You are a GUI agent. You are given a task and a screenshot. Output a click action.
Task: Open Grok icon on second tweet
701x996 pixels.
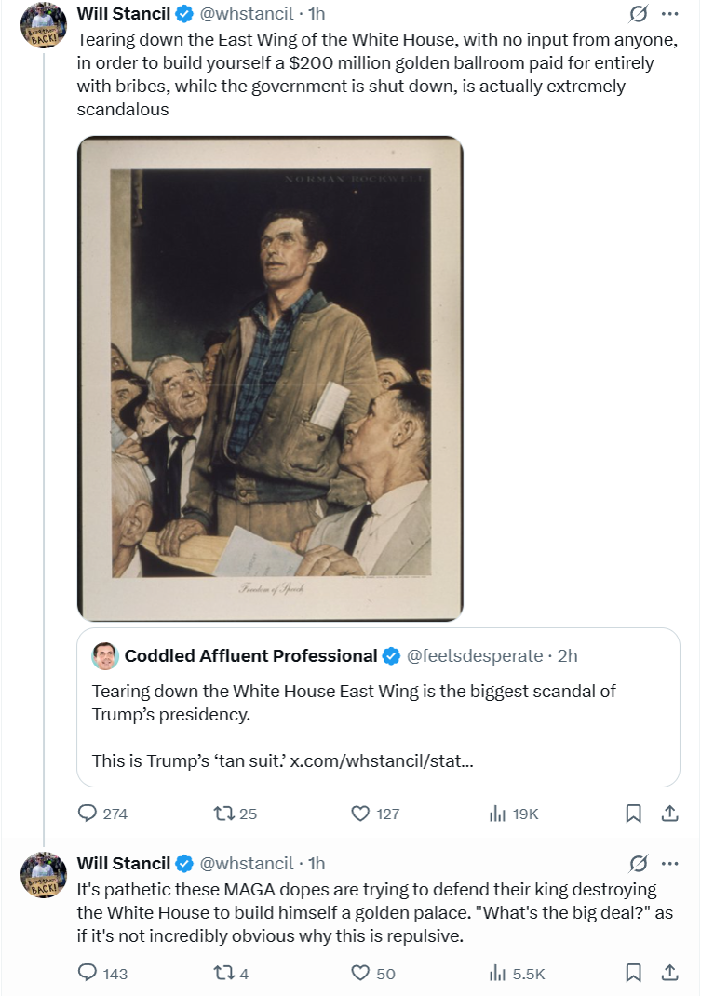(x=639, y=863)
